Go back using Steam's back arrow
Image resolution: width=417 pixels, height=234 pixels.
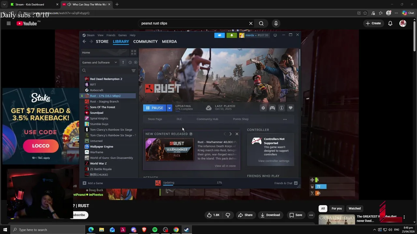(x=84, y=42)
